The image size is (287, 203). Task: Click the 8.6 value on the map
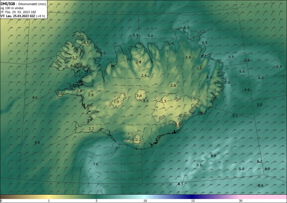pos(199,165)
